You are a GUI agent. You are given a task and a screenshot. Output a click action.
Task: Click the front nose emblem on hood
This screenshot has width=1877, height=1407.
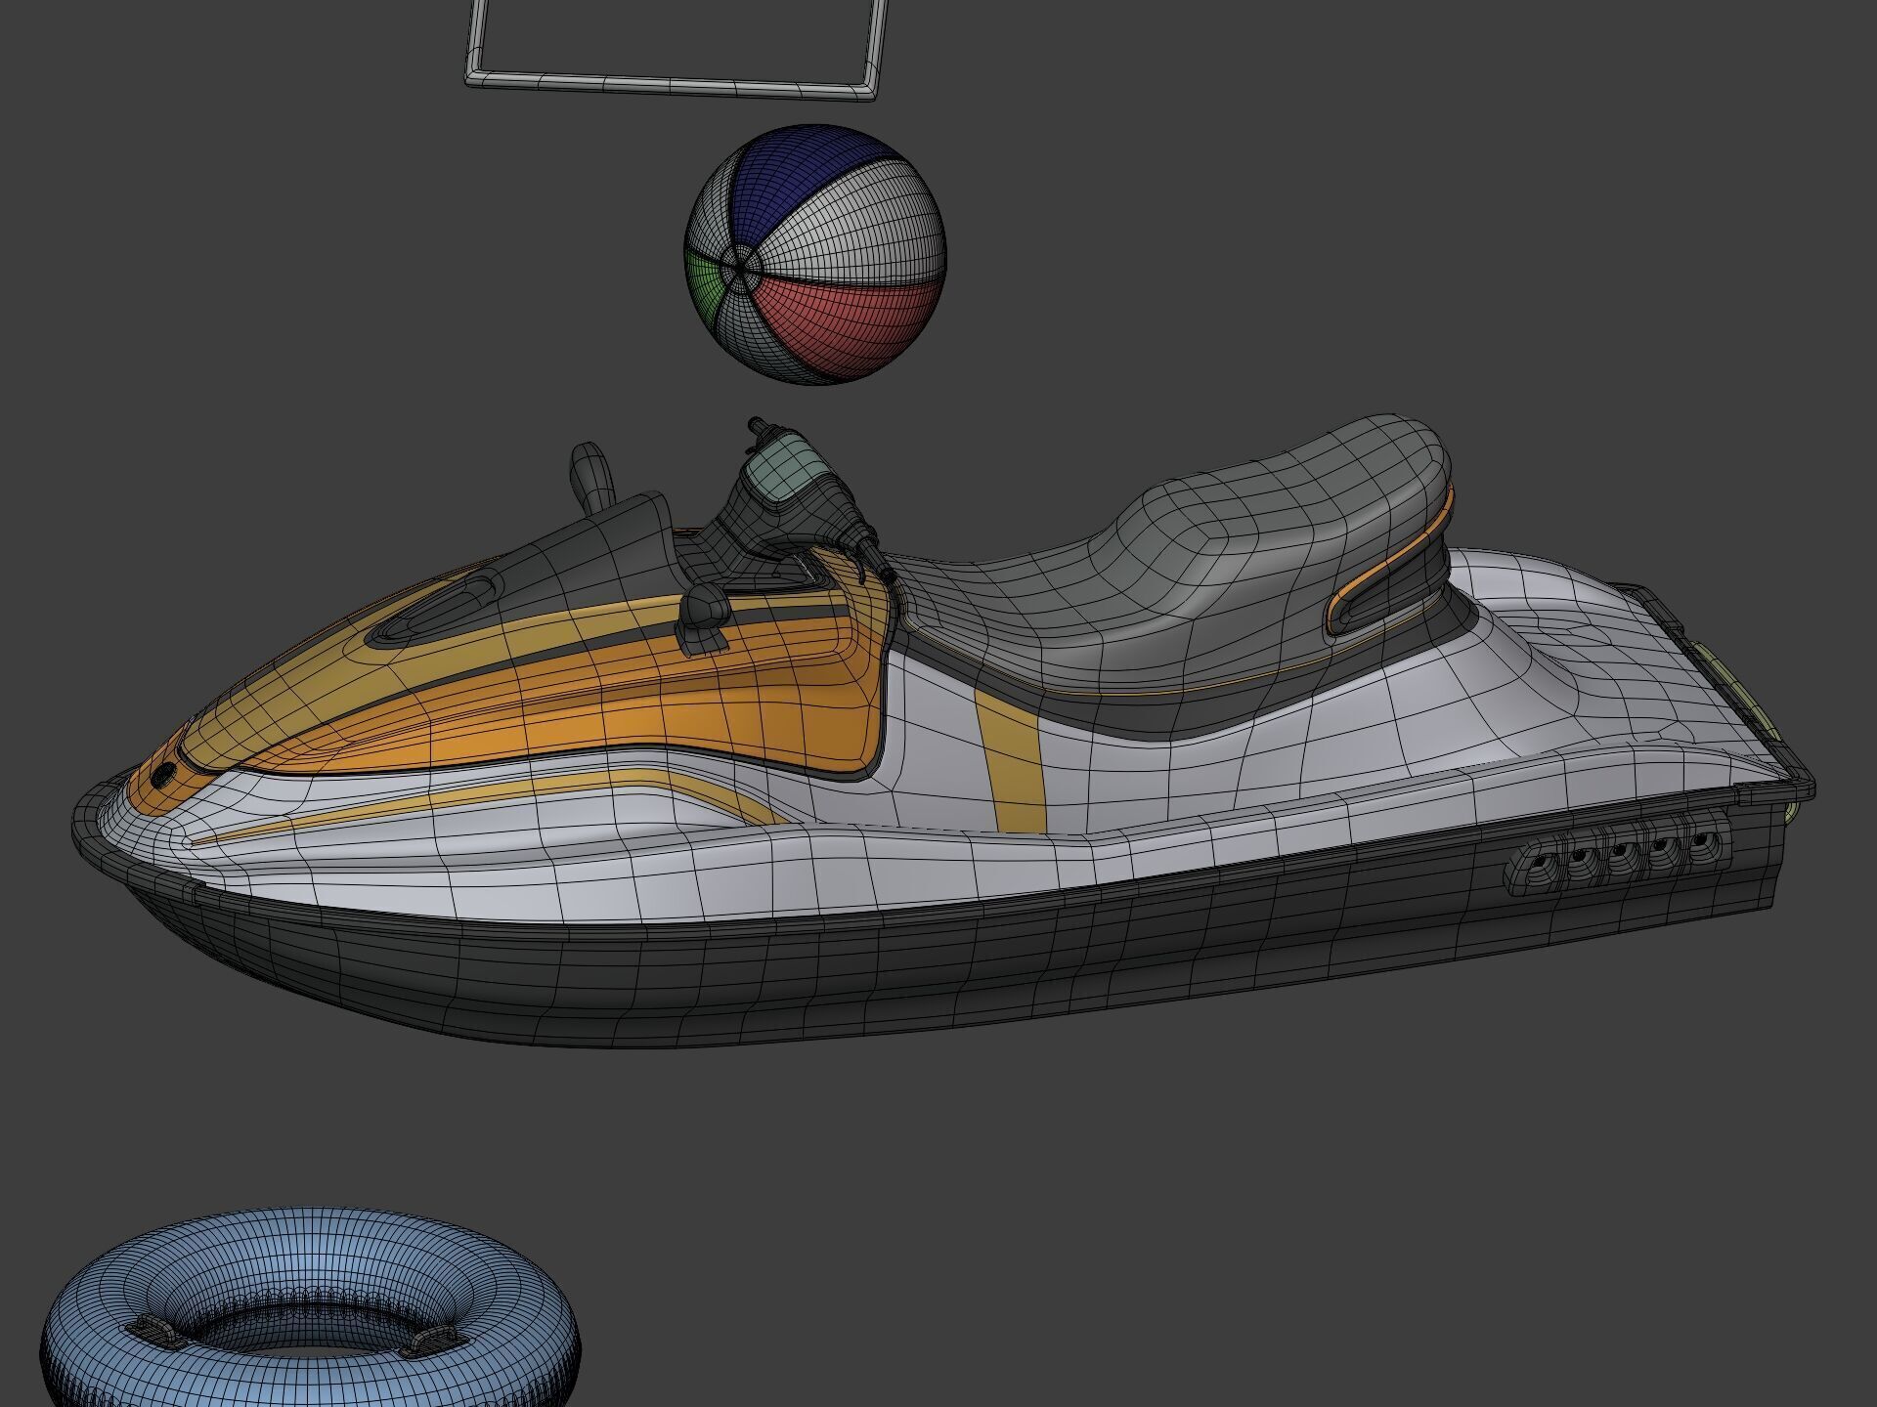pos(161,777)
